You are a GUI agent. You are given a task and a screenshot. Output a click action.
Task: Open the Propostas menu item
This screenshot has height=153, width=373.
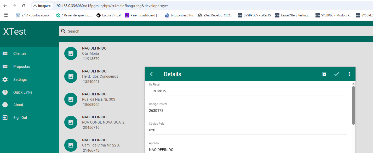click(x=22, y=66)
